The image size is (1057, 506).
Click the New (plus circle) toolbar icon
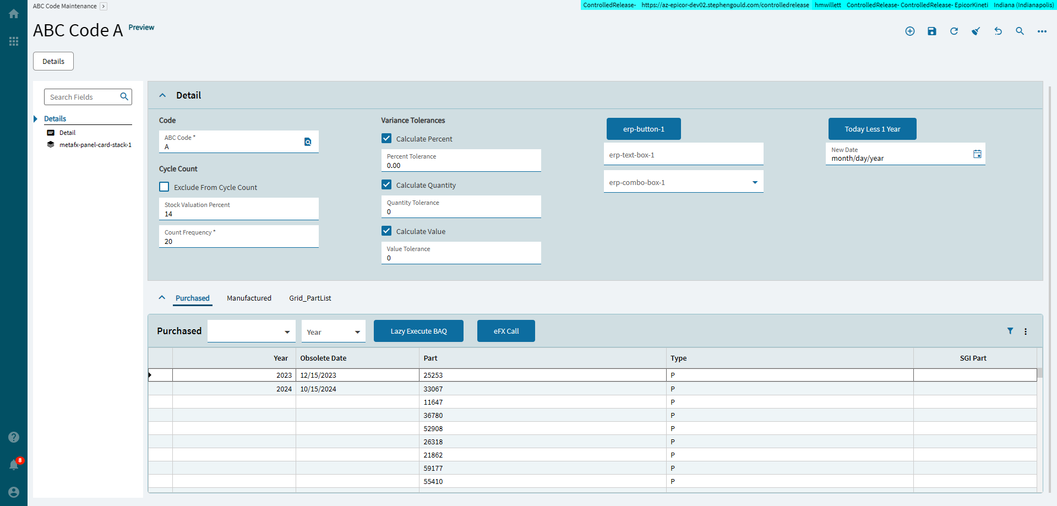point(910,31)
